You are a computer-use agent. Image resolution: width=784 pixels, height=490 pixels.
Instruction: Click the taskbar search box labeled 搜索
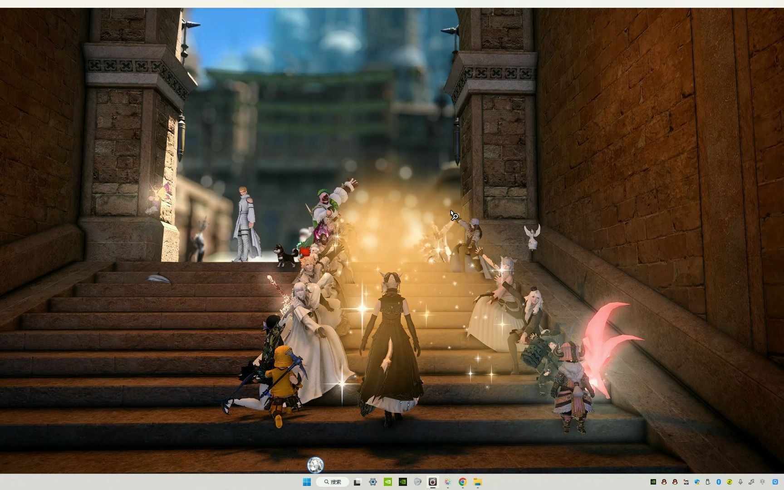[333, 482]
